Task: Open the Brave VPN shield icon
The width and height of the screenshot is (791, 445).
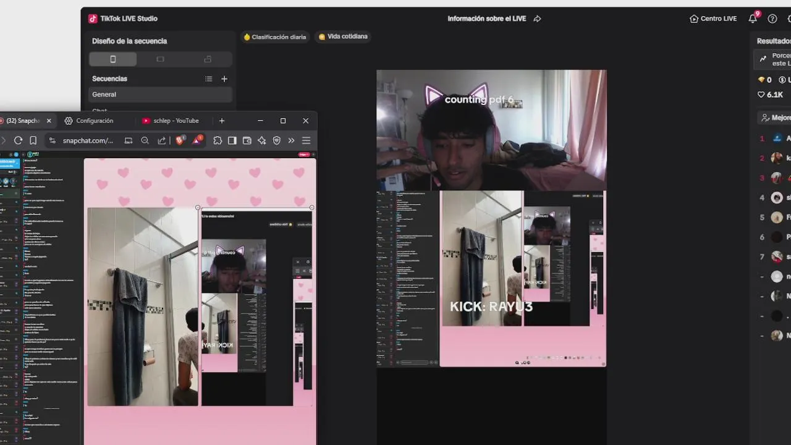Action: click(276, 140)
